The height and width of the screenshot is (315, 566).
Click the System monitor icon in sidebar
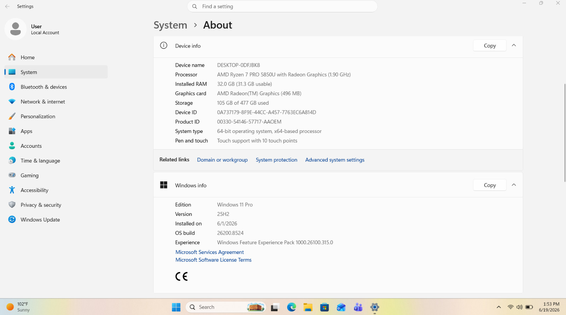point(12,72)
